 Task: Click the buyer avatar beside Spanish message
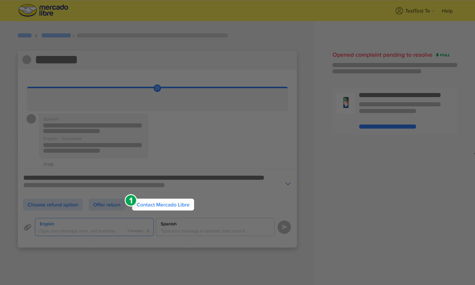tap(31, 119)
